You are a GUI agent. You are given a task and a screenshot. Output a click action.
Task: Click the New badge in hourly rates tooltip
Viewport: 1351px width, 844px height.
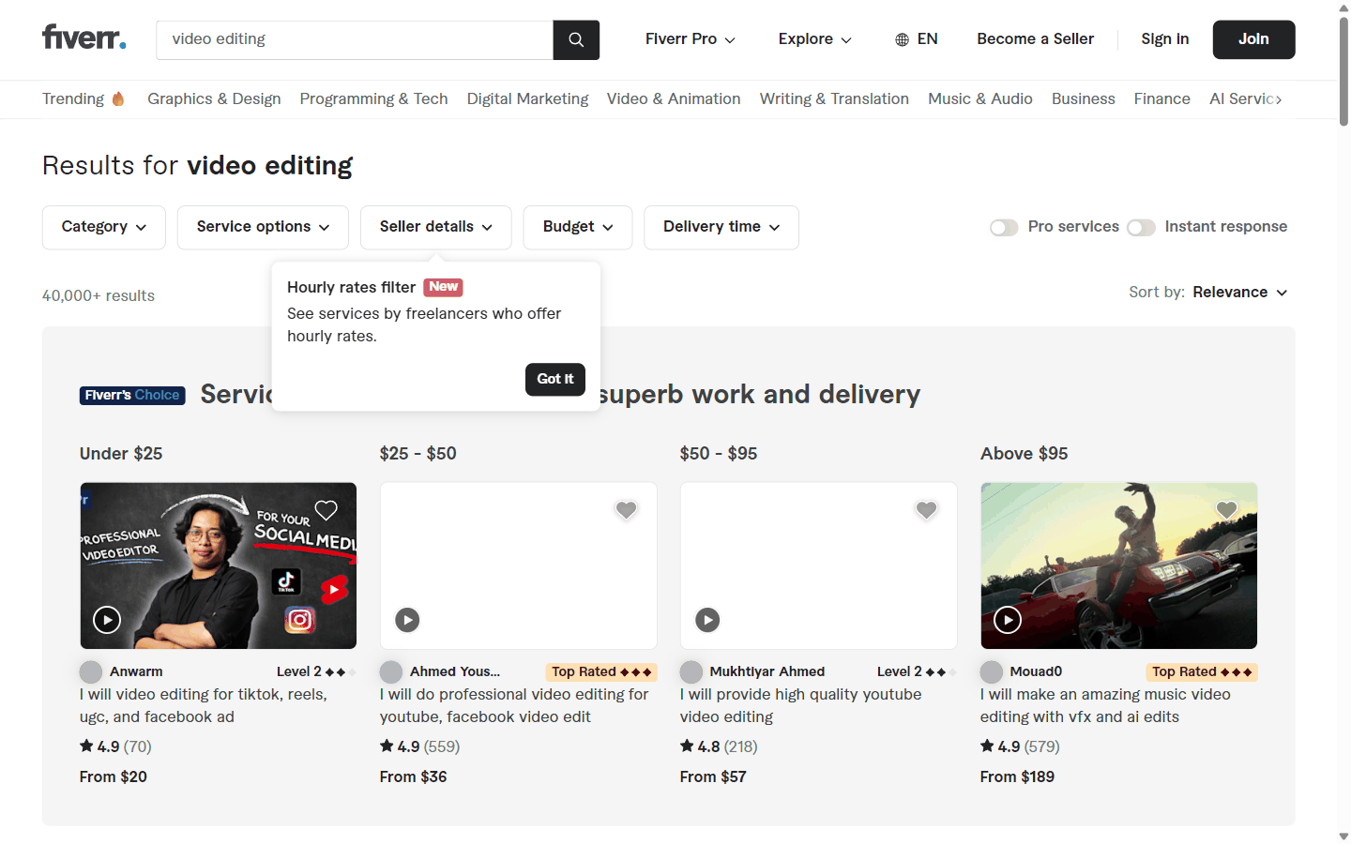444,287
